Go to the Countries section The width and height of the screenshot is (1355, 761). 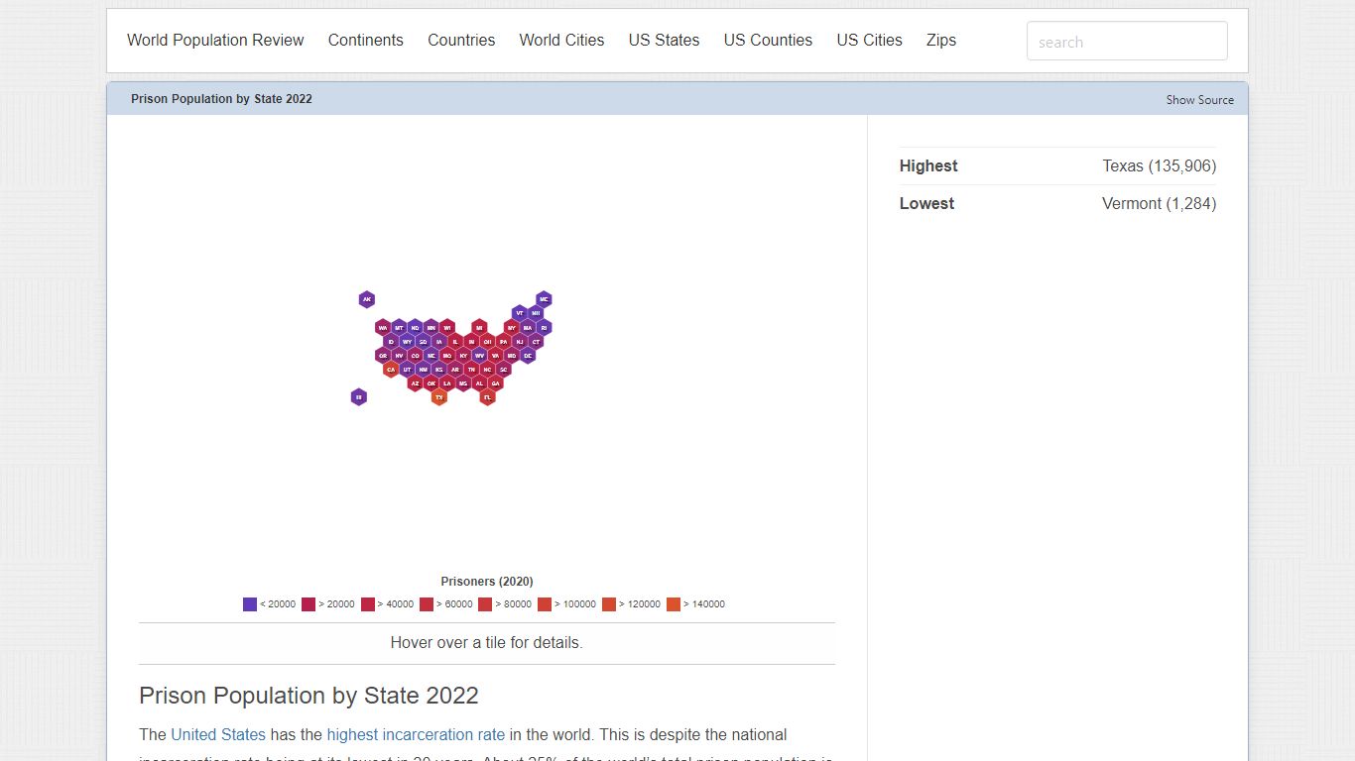coord(461,41)
